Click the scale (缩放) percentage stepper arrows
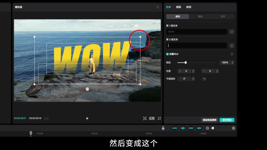 click(232, 63)
